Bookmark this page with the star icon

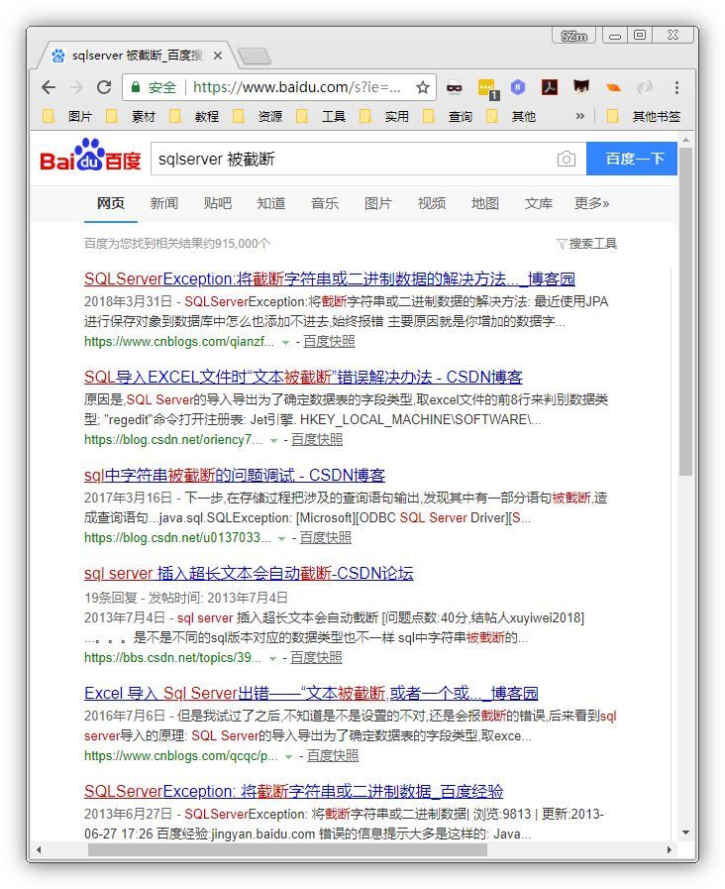coord(423,87)
